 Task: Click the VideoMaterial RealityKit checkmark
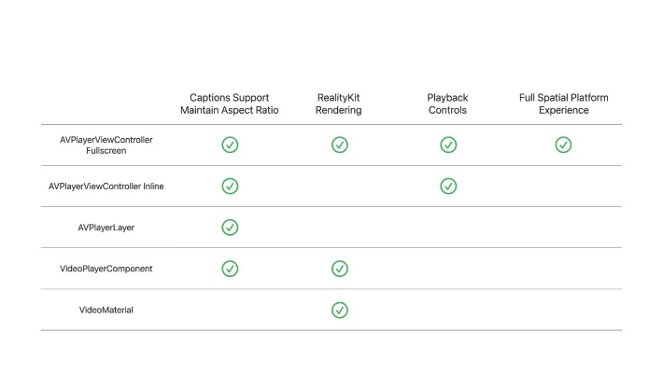coord(340,310)
